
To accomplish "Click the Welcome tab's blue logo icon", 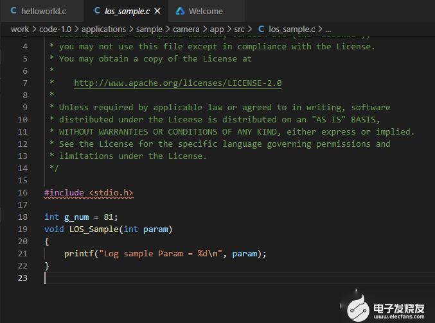I will click(180, 11).
